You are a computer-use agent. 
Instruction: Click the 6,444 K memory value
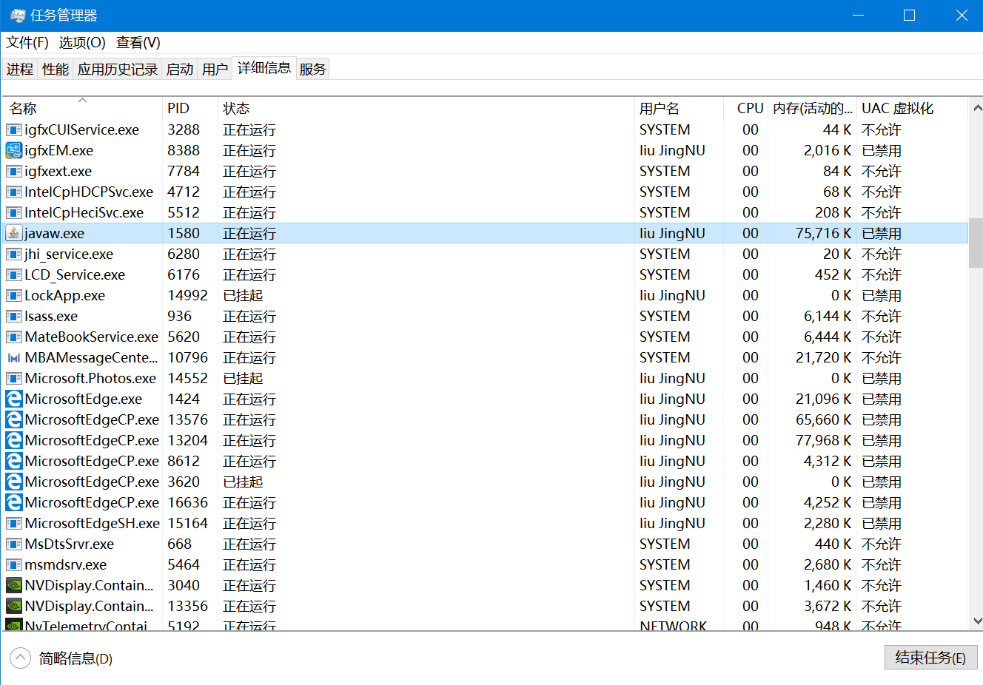click(828, 337)
